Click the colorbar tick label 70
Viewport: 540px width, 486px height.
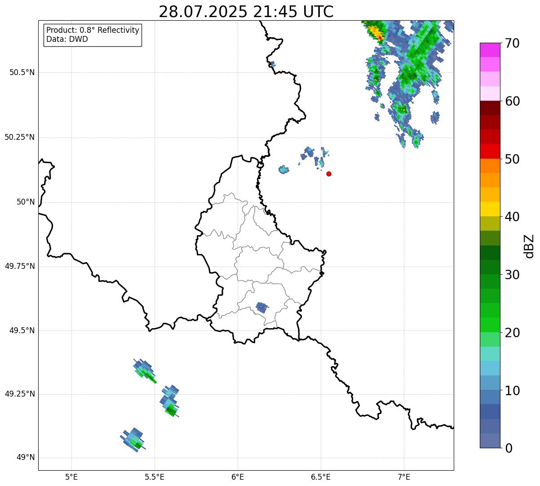[x=512, y=43]
